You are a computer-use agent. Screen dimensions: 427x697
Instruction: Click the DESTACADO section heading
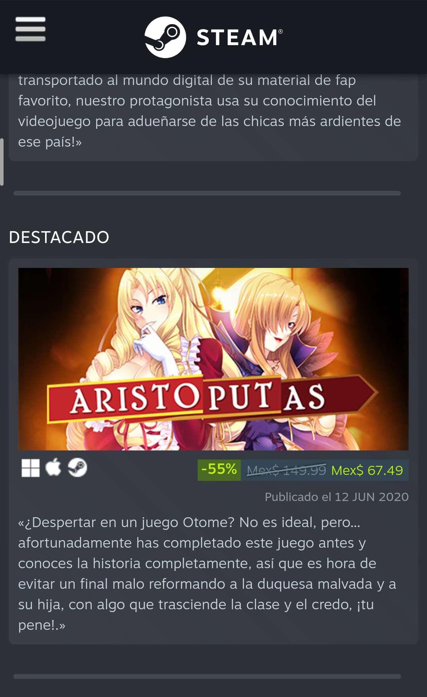[x=59, y=237]
